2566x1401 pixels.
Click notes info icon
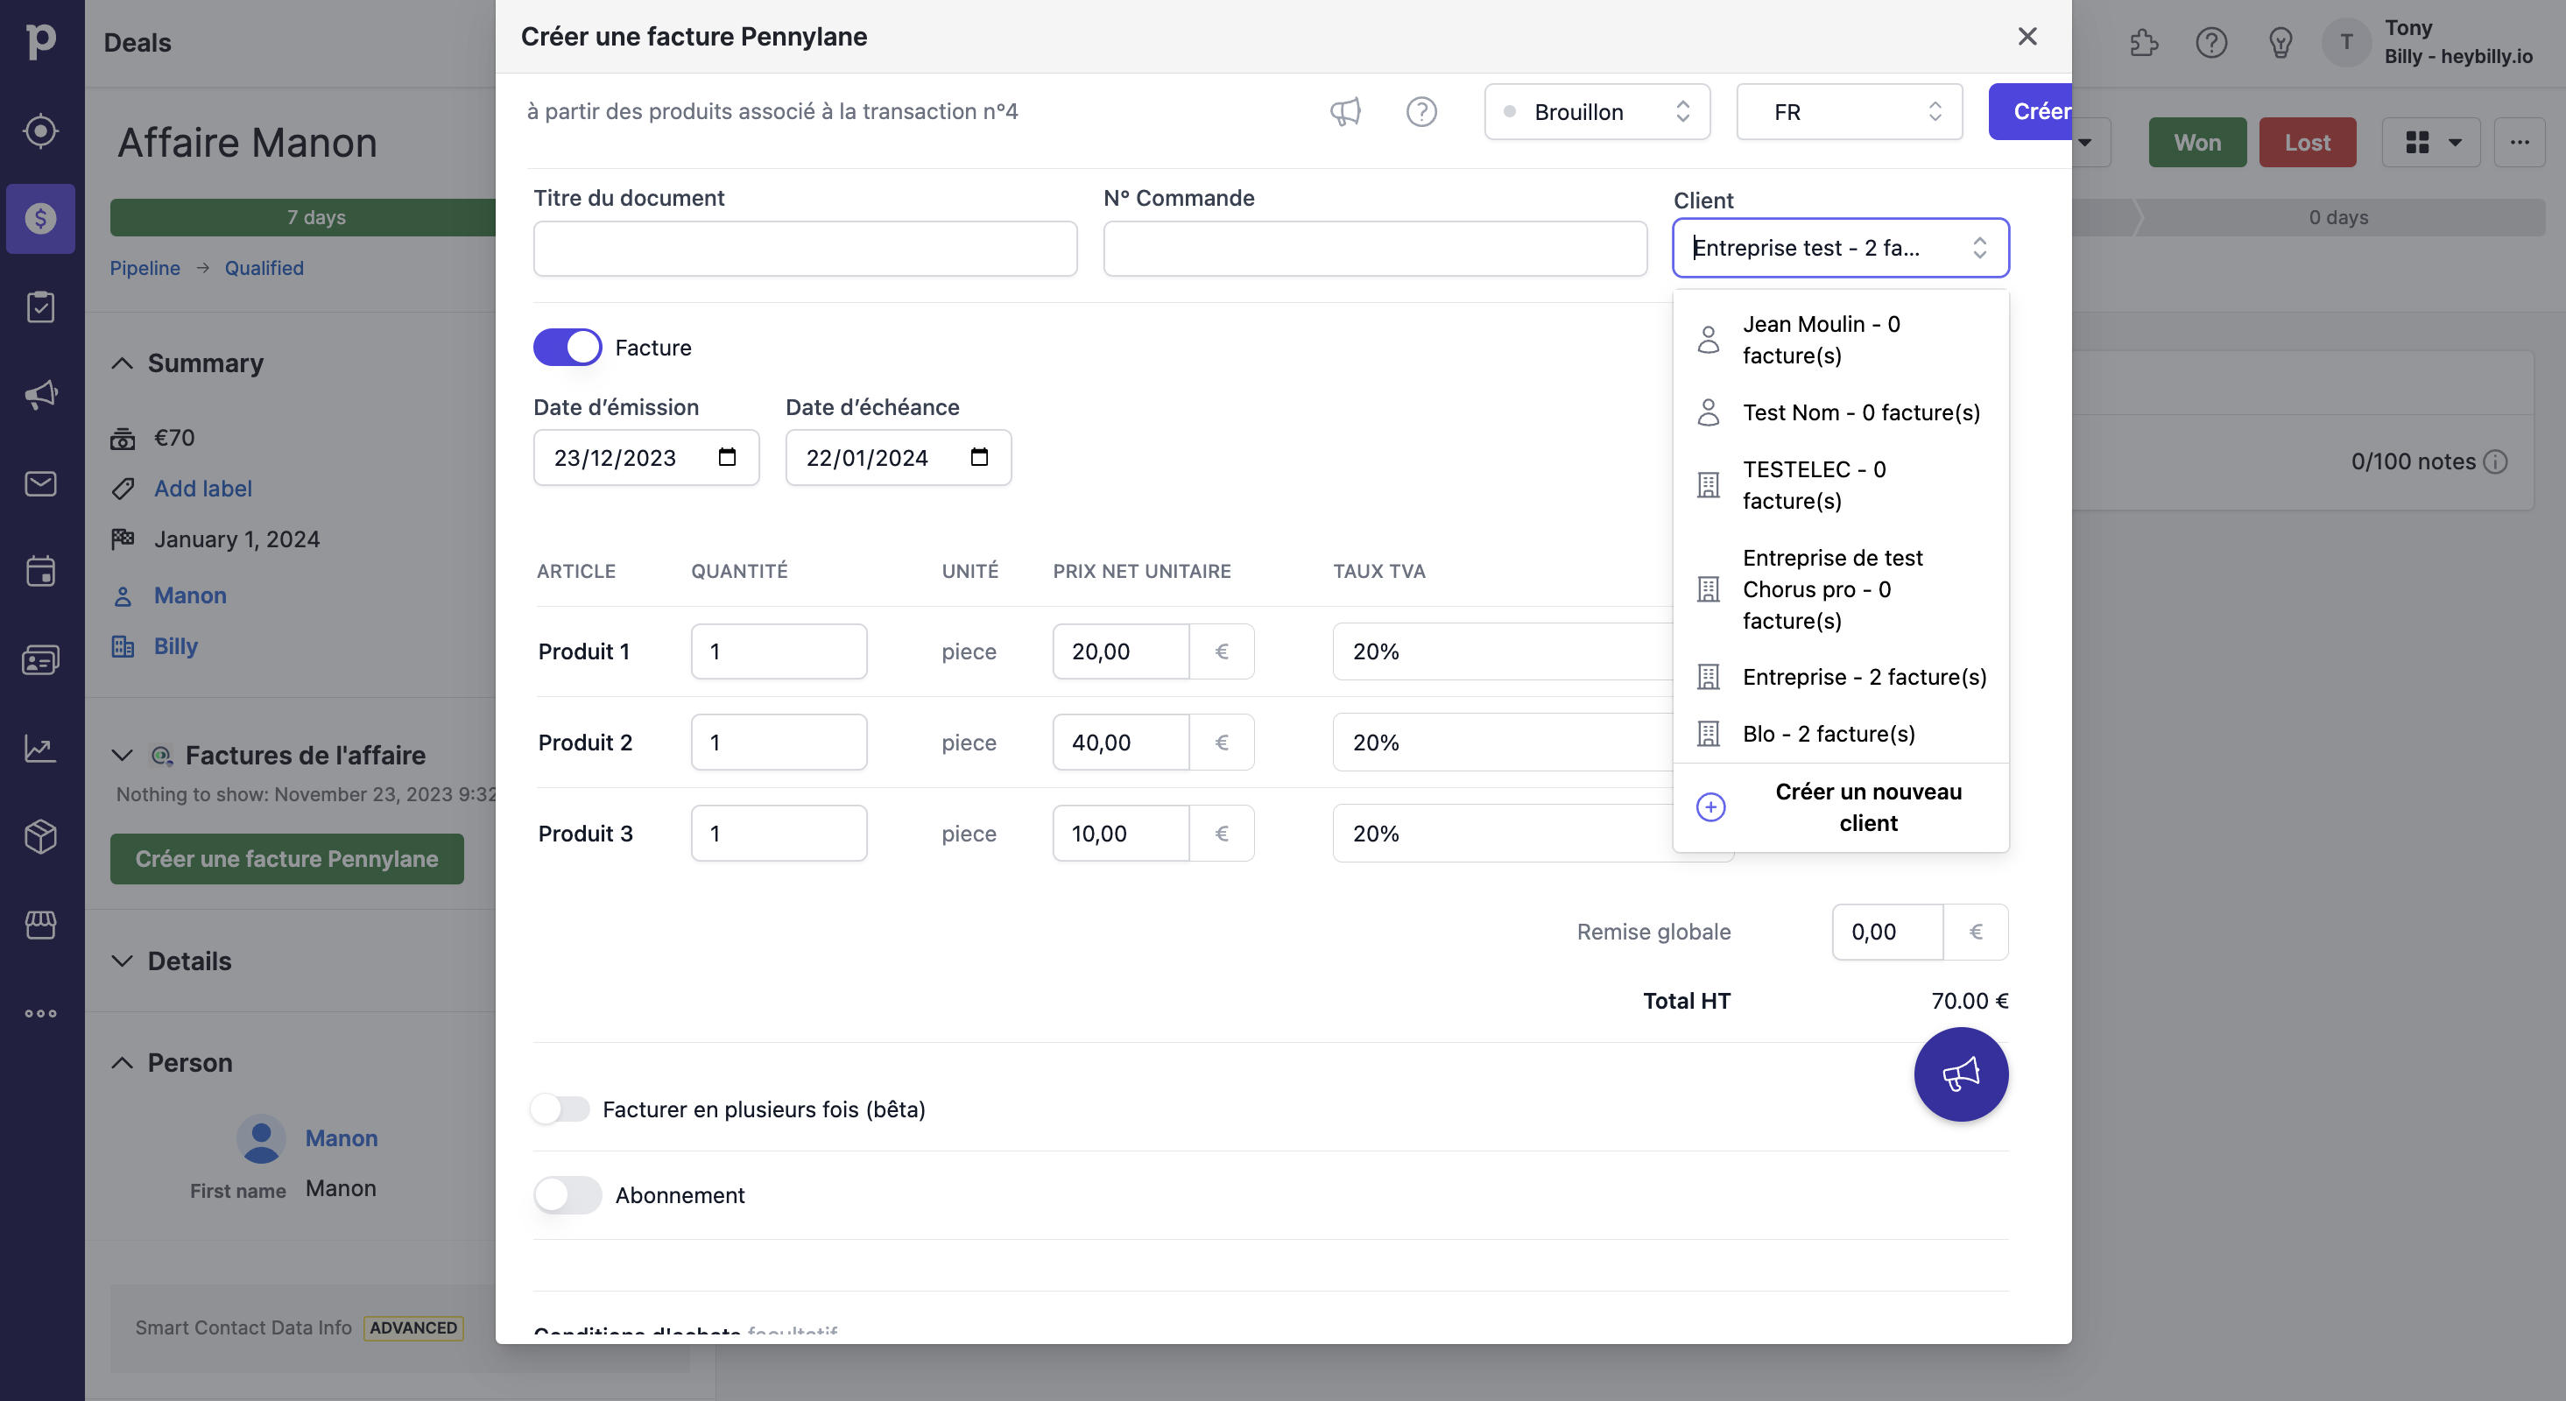(2495, 462)
